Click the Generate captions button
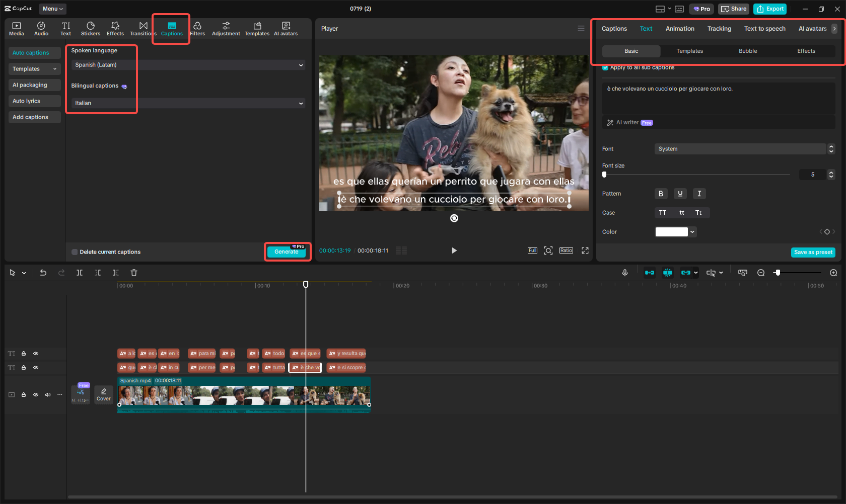The width and height of the screenshot is (846, 504). click(287, 251)
